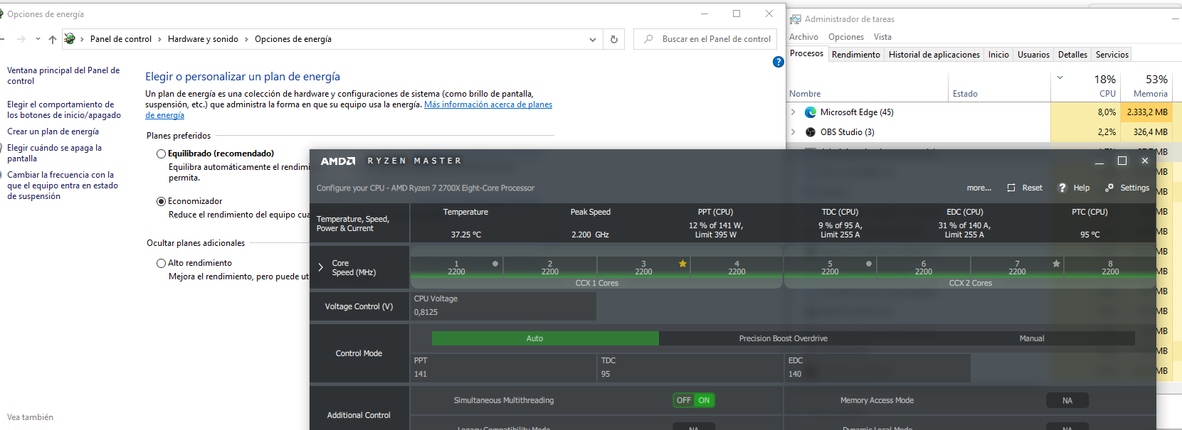Turn Simultaneous Multithreading OFF
The height and width of the screenshot is (430, 1182).
tap(683, 400)
